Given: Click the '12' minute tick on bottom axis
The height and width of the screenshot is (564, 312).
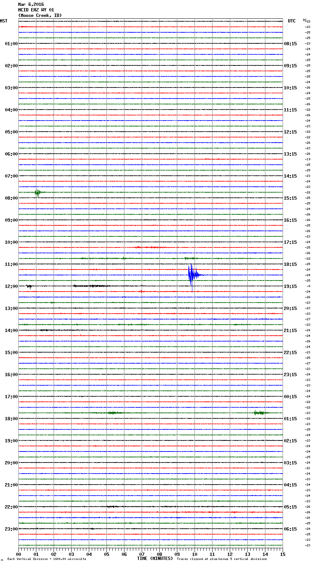Looking at the screenshot, I should pos(230,554).
